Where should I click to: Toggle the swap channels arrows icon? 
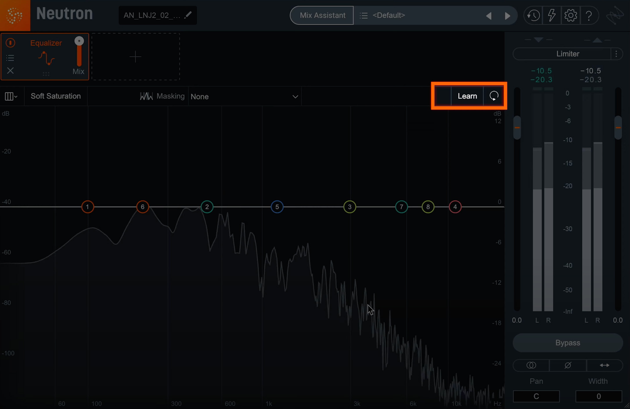604,365
